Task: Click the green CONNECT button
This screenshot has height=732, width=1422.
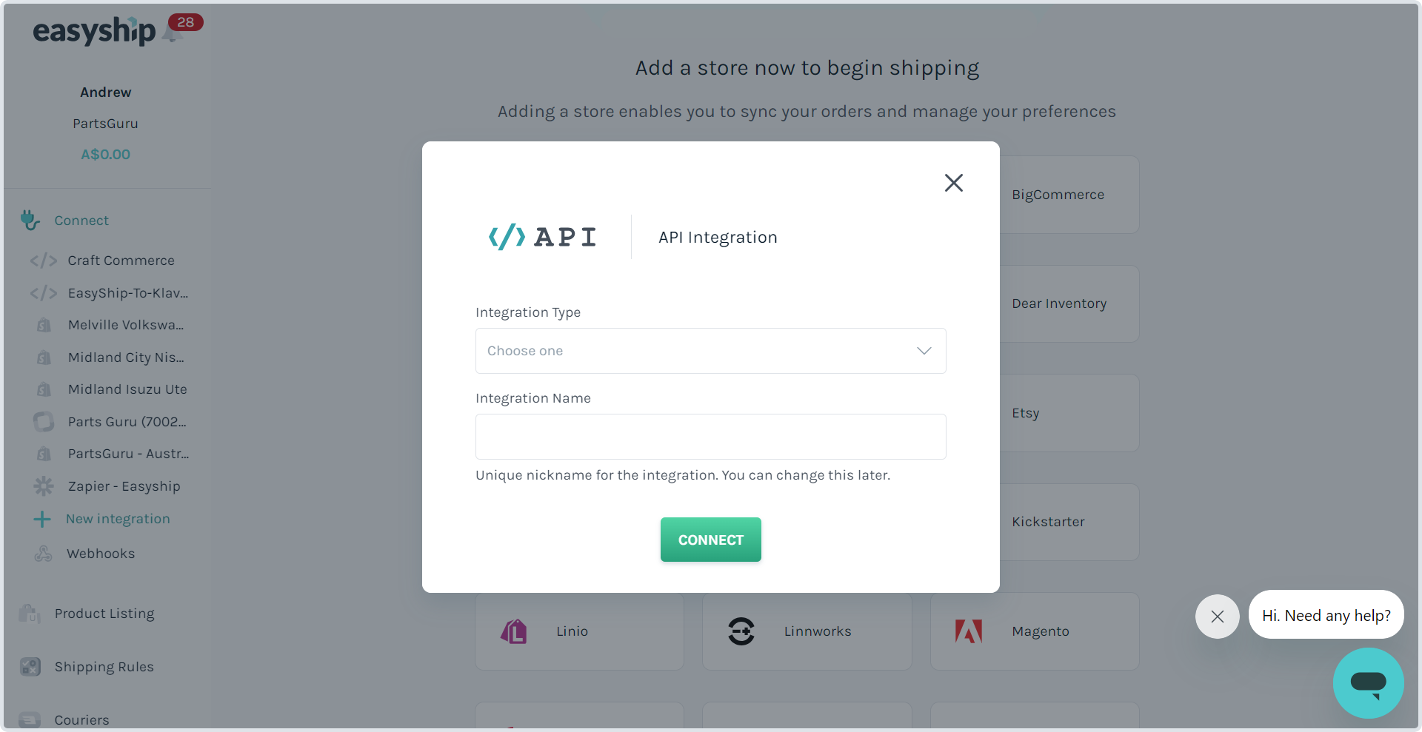Action: click(710, 540)
